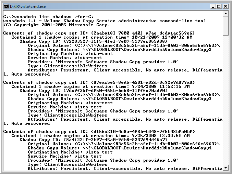Click Shadow Copy ID {7dc9f35f-df50-465b-be68-11fffe70ad90}
The width and height of the screenshot is (232, 174).
[x=115, y=91]
